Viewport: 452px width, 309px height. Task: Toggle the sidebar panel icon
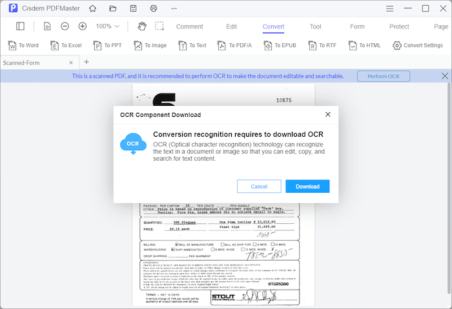coord(20,26)
